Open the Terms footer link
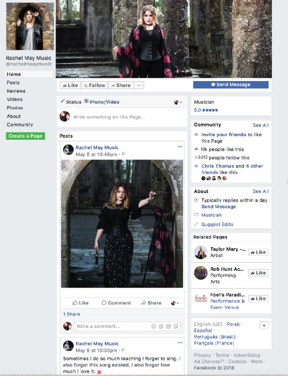Viewport: 288px width, 376px height. click(222, 355)
